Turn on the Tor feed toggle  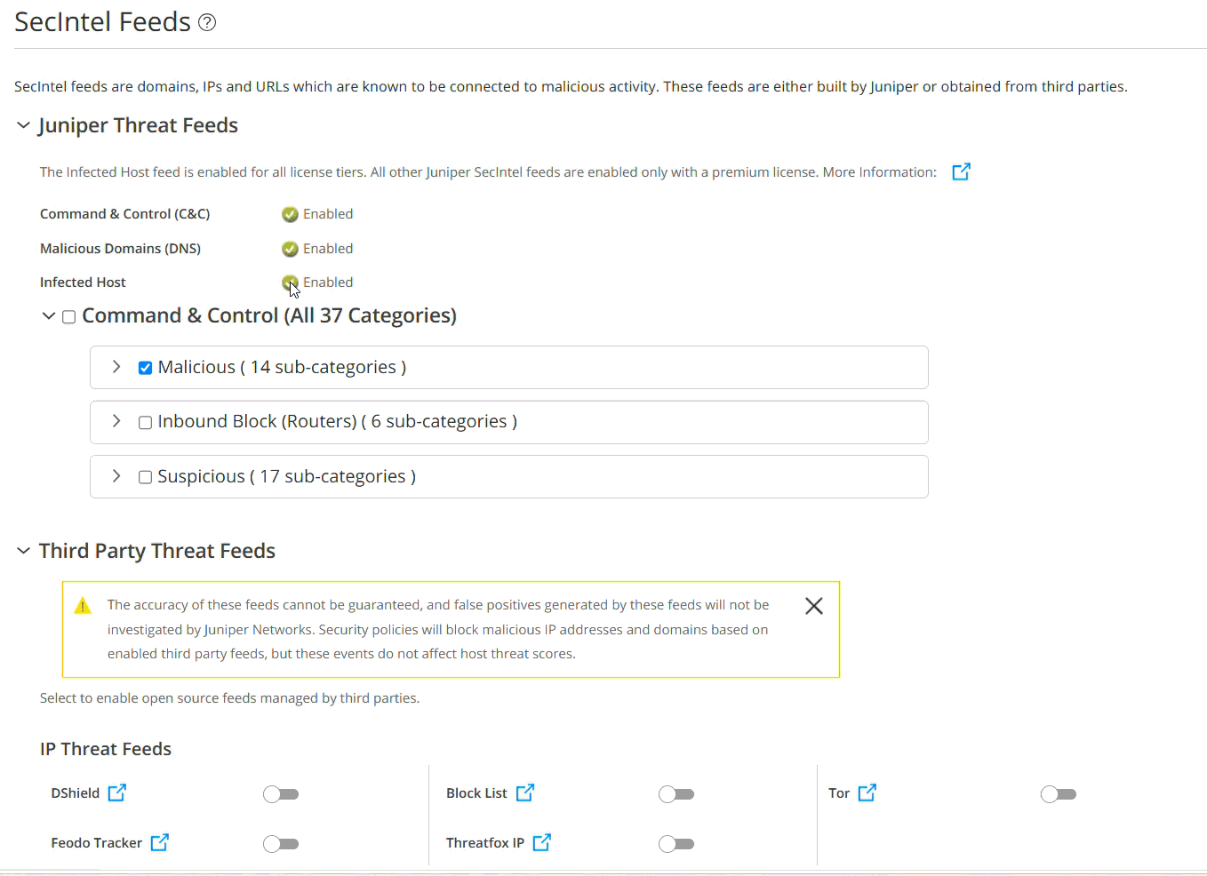point(1059,794)
